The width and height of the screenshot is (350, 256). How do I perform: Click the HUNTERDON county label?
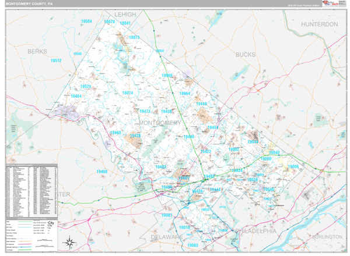pyautogui.click(x=319, y=24)
